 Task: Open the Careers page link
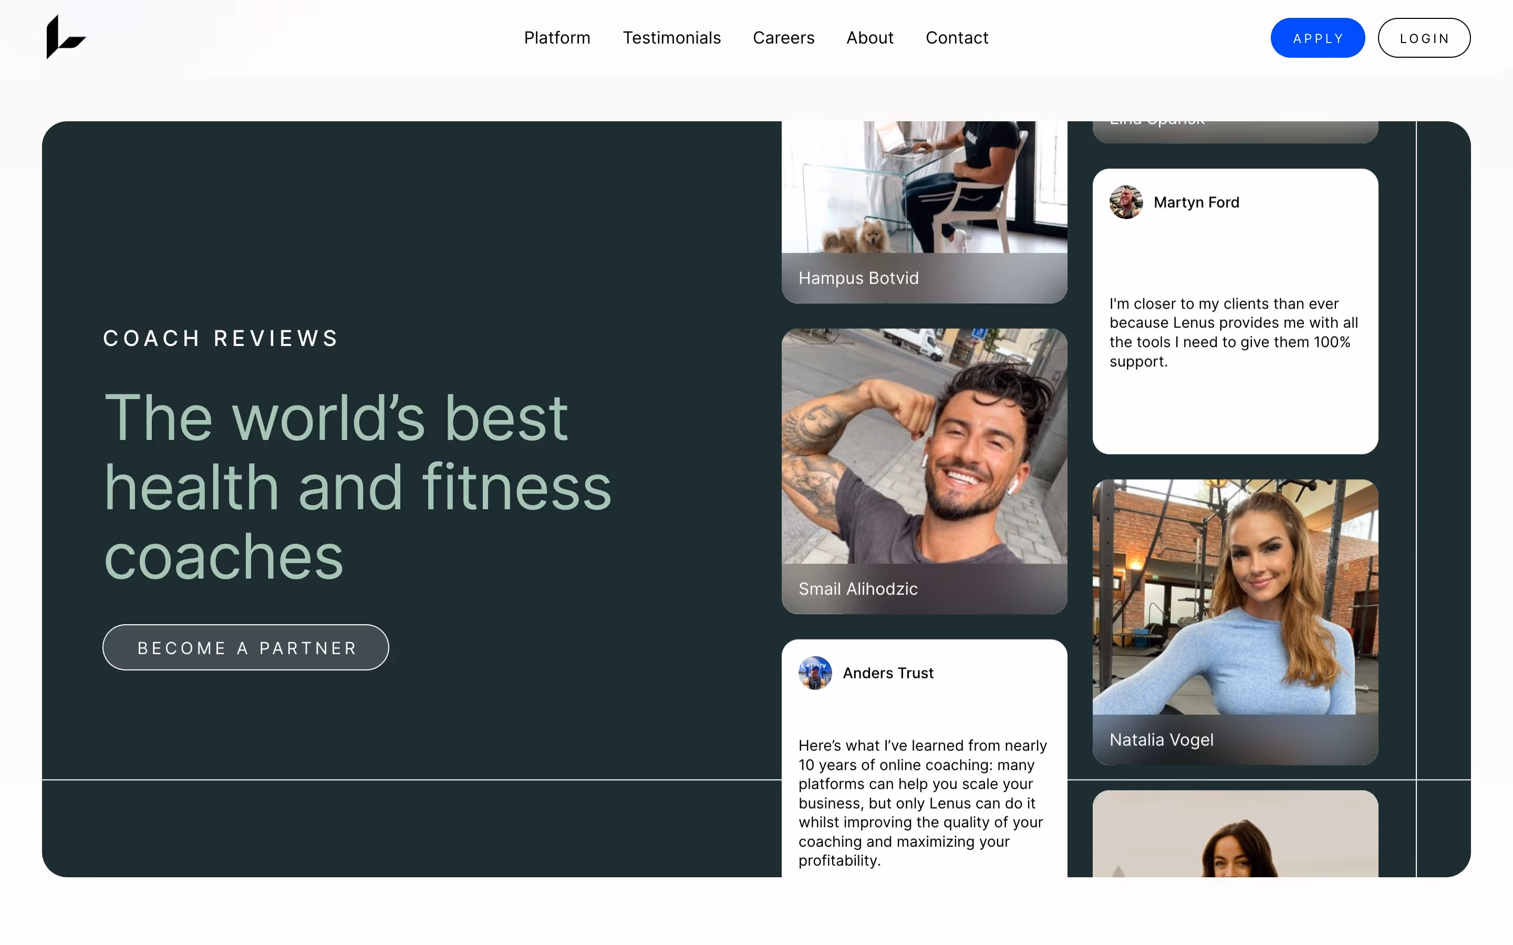[x=783, y=38]
